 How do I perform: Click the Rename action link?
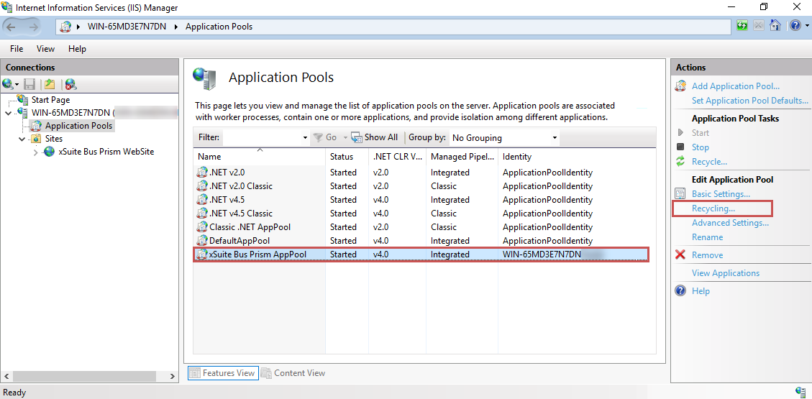[x=708, y=237]
